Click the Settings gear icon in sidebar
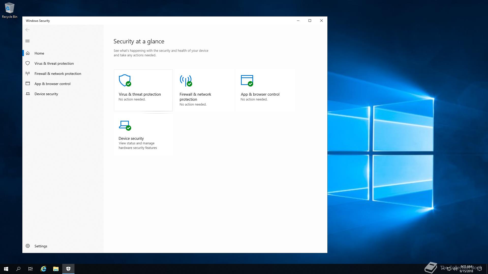This screenshot has height=274, width=488. [28, 246]
